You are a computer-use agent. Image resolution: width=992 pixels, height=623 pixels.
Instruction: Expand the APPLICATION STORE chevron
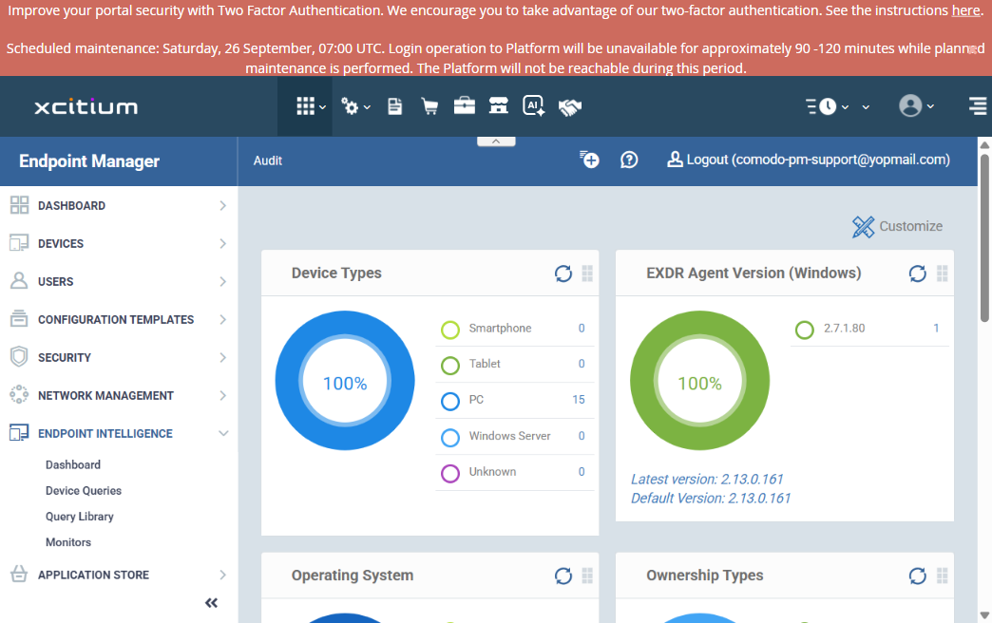coord(222,575)
